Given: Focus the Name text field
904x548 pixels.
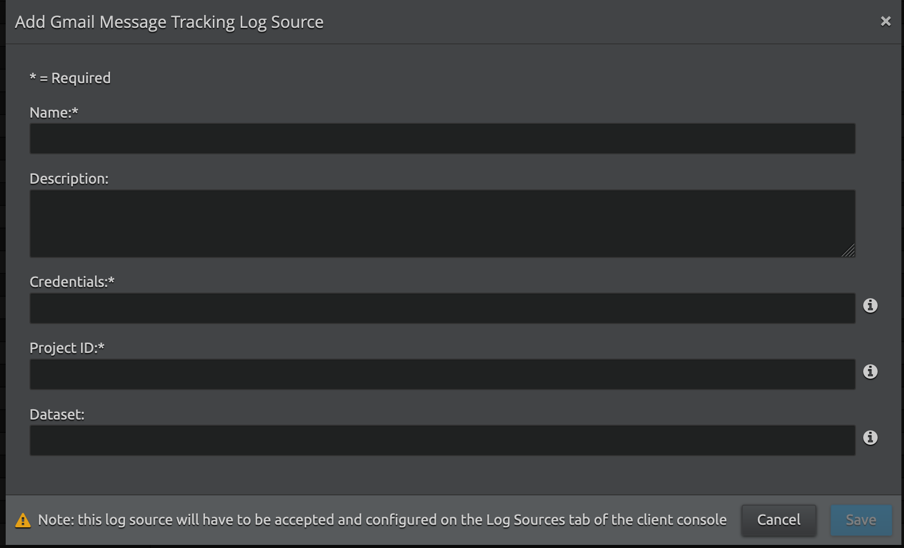Looking at the screenshot, I should (442, 138).
